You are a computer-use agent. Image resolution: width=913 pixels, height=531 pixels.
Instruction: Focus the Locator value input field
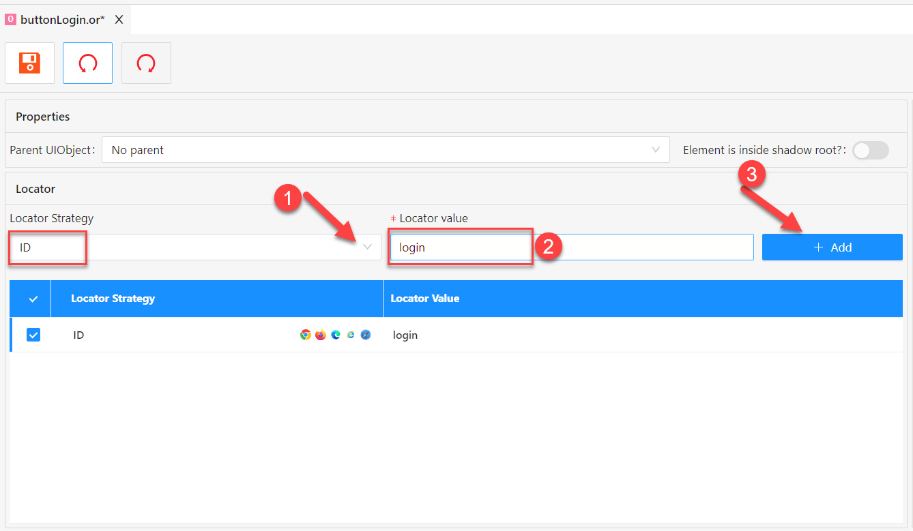[x=571, y=247]
